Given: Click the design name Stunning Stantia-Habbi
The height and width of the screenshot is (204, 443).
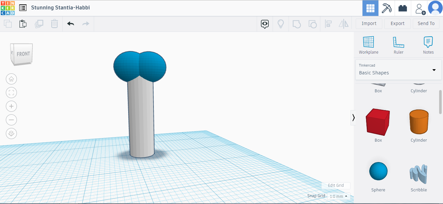Looking at the screenshot, I should click(x=60, y=7).
